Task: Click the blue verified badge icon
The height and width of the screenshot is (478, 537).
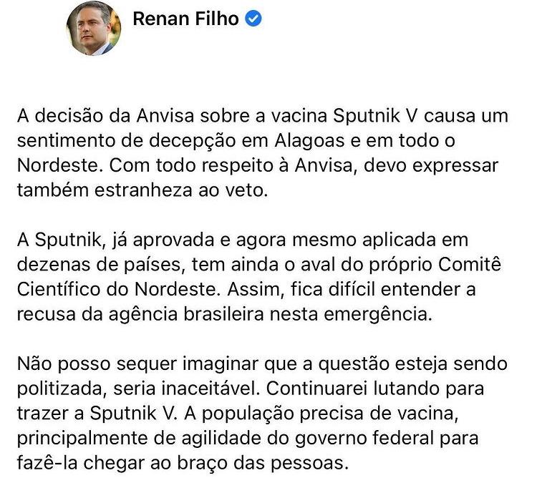Action: click(x=253, y=19)
